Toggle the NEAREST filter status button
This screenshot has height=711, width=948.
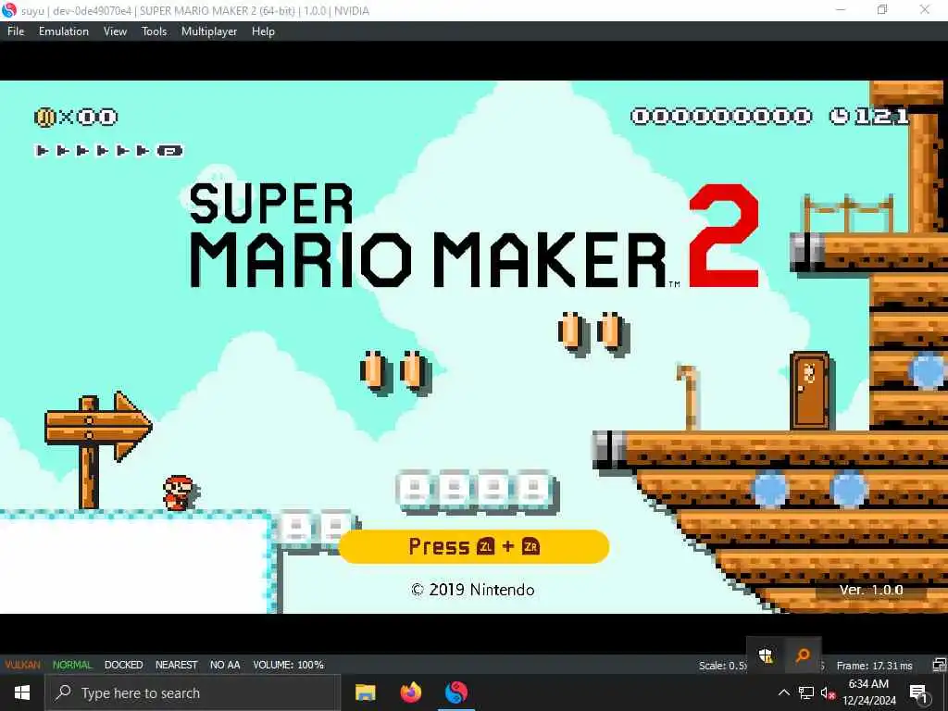click(176, 665)
